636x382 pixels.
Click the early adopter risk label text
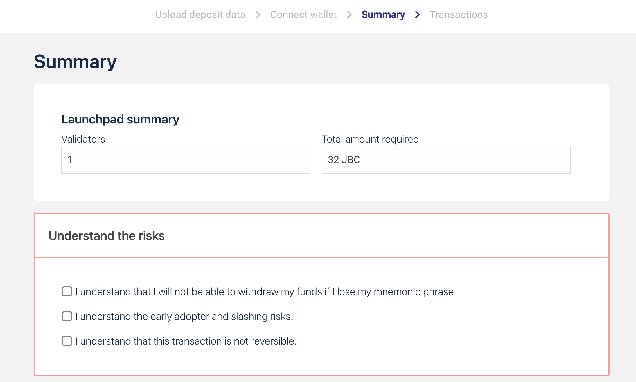tap(184, 316)
